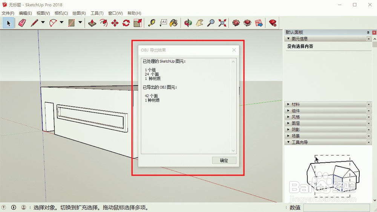This screenshot has height=212, width=377.
Task: Select the Zoom magnifier tool
Action: [211, 23]
